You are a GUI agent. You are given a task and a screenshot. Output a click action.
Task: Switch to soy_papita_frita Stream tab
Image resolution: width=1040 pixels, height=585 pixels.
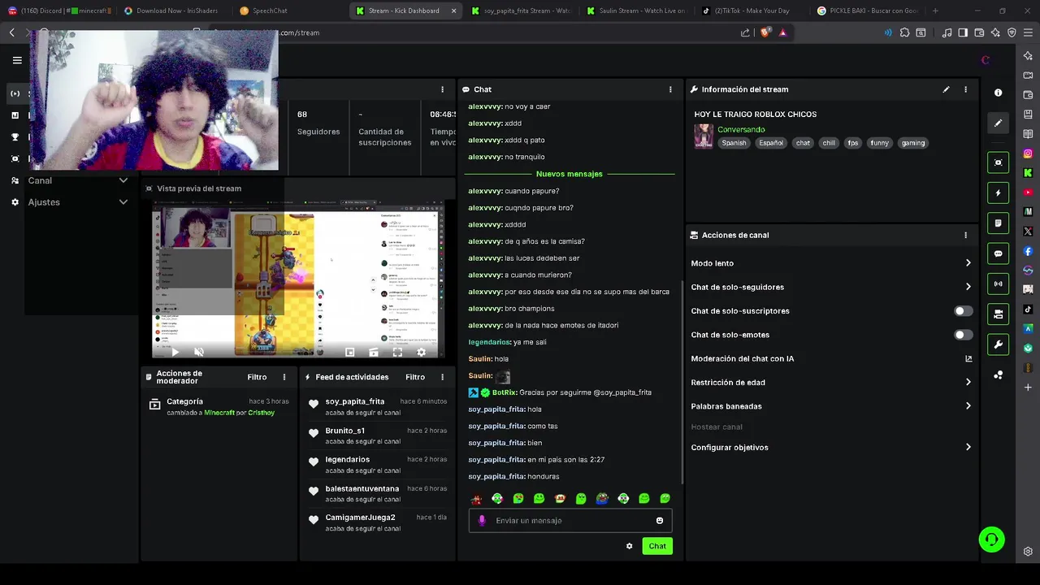click(x=522, y=11)
